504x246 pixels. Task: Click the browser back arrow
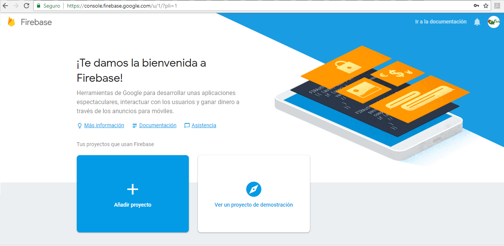[x=5, y=6]
